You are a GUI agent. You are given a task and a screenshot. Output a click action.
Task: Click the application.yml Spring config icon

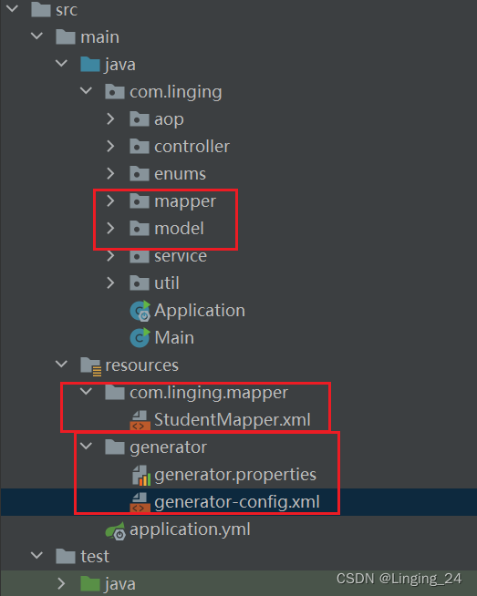coord(116,530)
